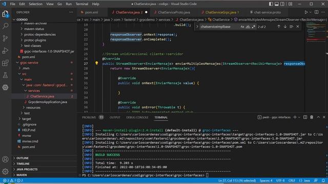The height and width of the screenshot is (184, 328).
Task: Toggle the bottom Panel layout button
Action: tap(277, 4)
